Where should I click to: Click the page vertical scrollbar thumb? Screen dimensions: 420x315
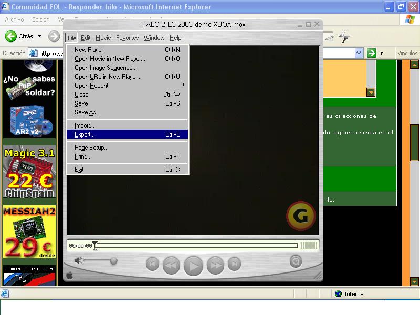[414, 143]
